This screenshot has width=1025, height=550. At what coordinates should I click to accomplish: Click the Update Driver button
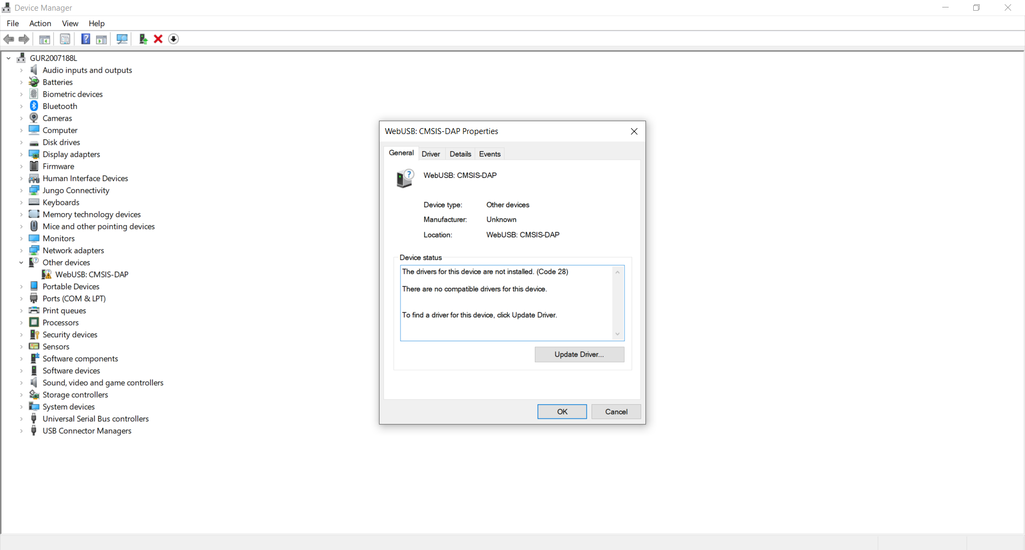(579, 354)
